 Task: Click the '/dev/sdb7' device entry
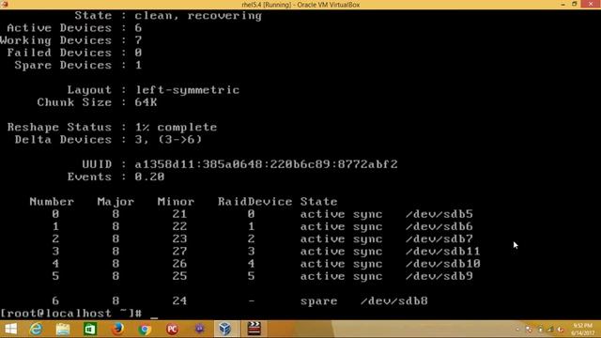439,238
